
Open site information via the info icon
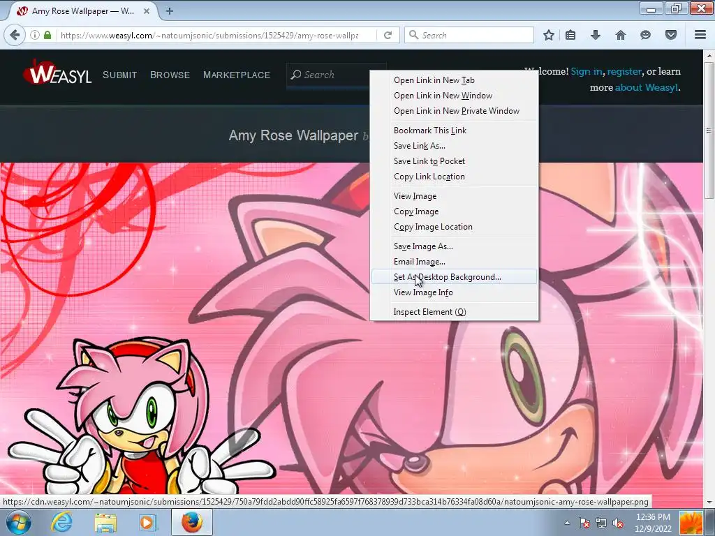click(x=35, y=35)
